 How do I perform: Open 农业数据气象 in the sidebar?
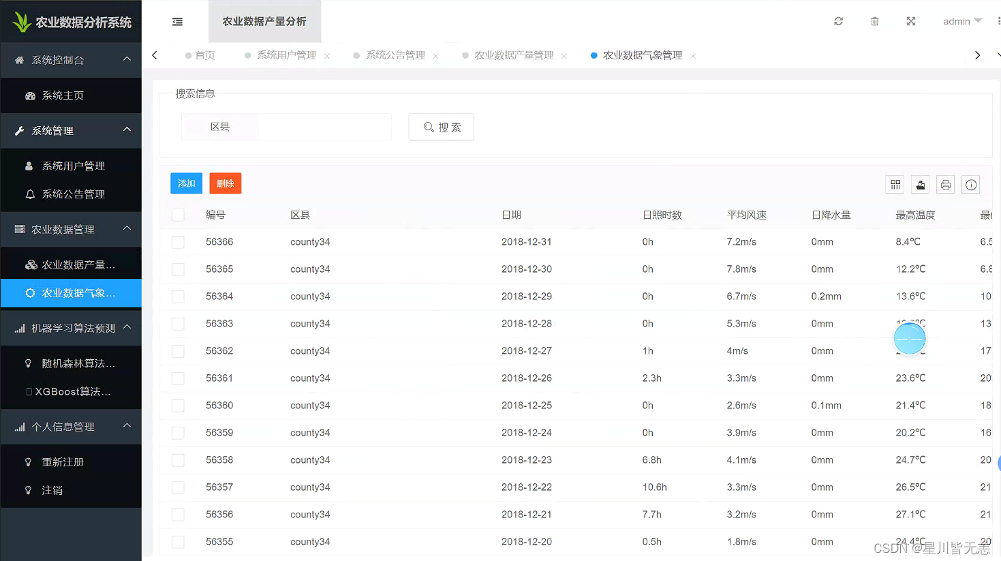[x=71, y=293]
